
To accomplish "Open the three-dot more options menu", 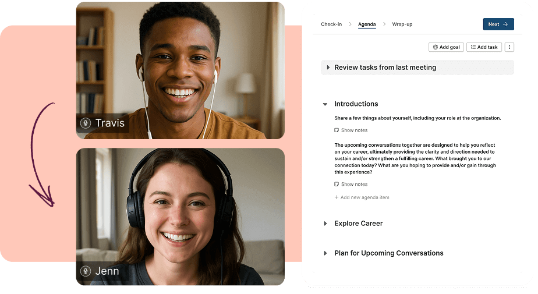I will [x=509, y=47].
